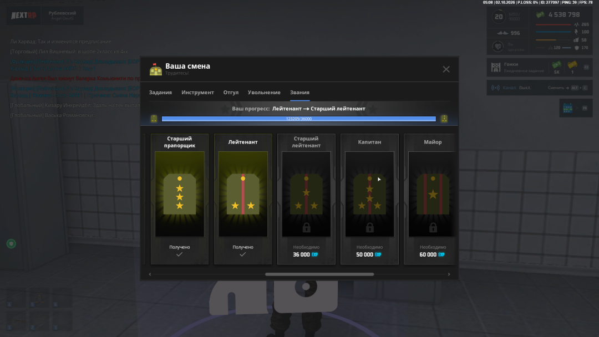The width and height of the screenshot is (599, 337).
Task: Click the money balance 4 538 798
Action: 564,14
